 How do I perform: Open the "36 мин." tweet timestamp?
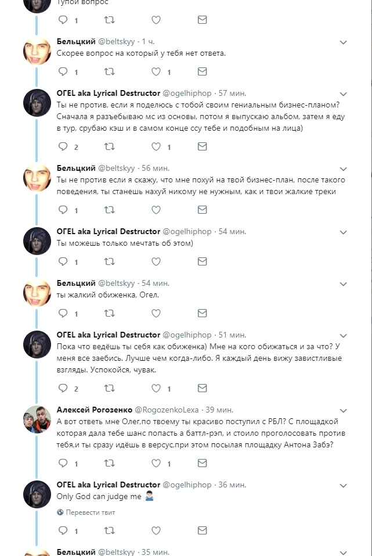click(232, 485)
